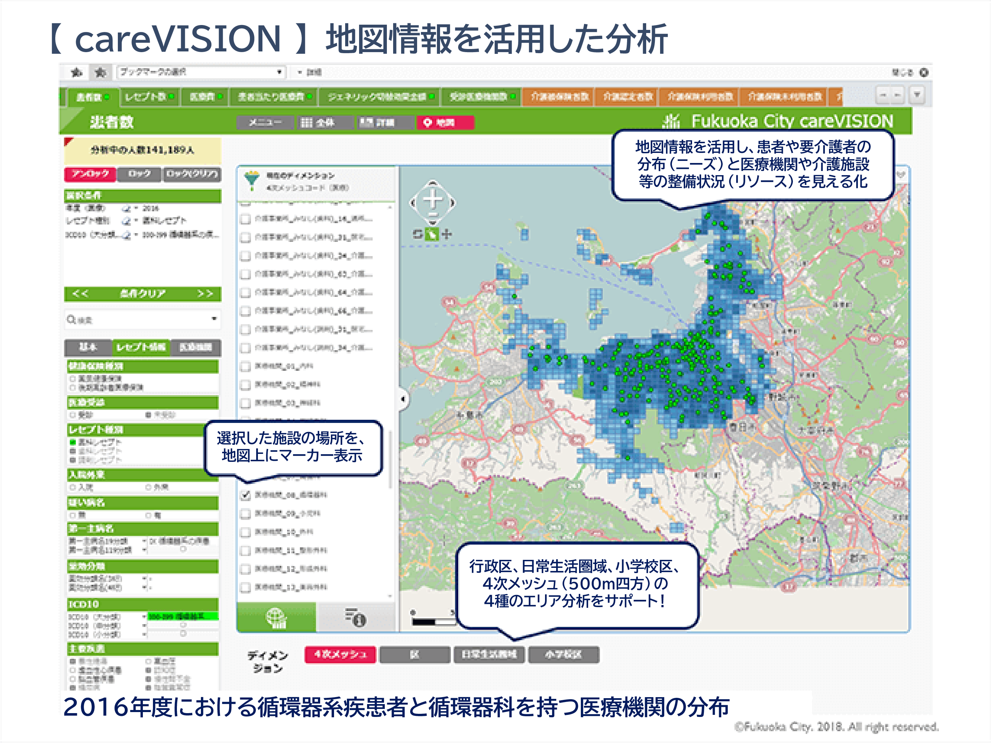Open the tab list dropdown at top right
Viewport: 991px width, 743px height.
tap(917, 95)
